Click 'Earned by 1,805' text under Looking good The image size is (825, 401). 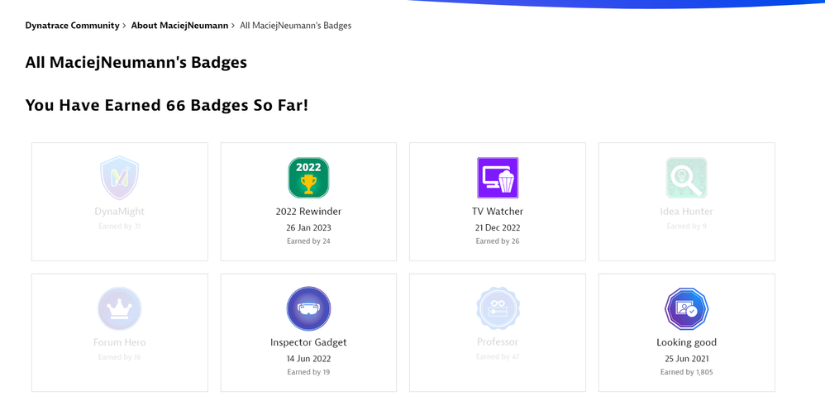point(686,372)
